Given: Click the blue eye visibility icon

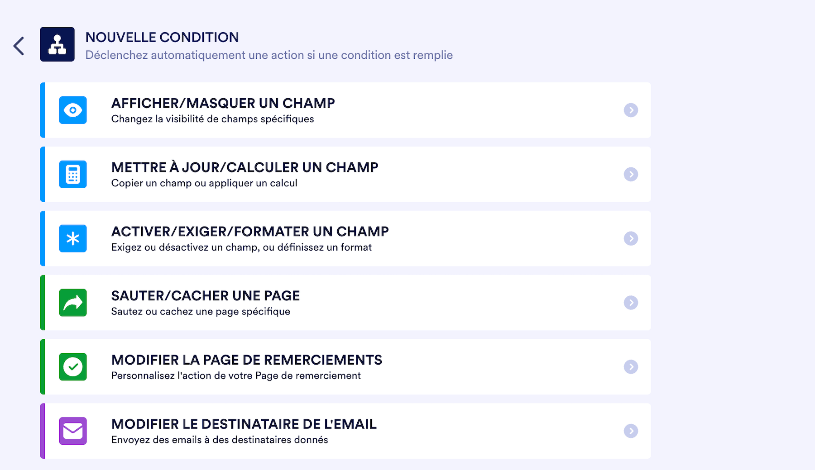Looking at the screenshot, I should [x=73, y=110].
